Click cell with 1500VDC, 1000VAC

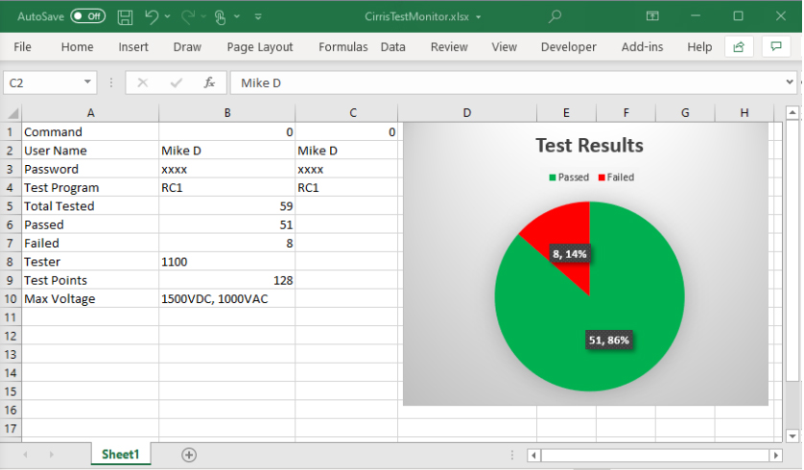pyautogui.click(x=227, y=299)
